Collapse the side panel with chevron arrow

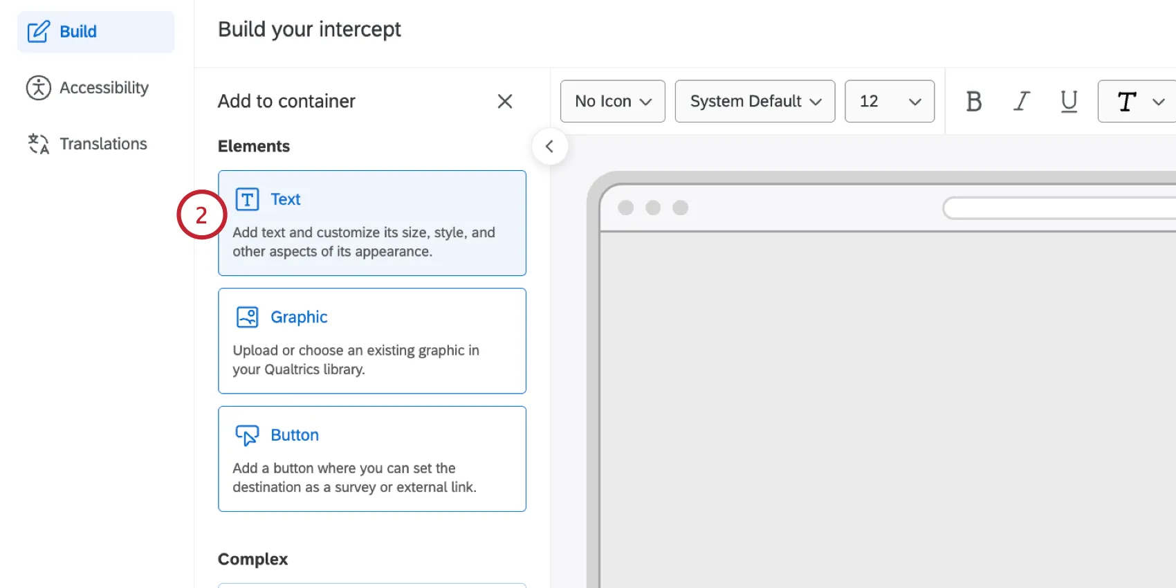[x=550, y=147]
